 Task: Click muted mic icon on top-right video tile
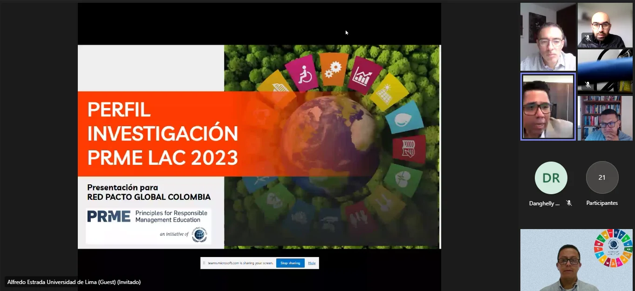pos(587,38)
